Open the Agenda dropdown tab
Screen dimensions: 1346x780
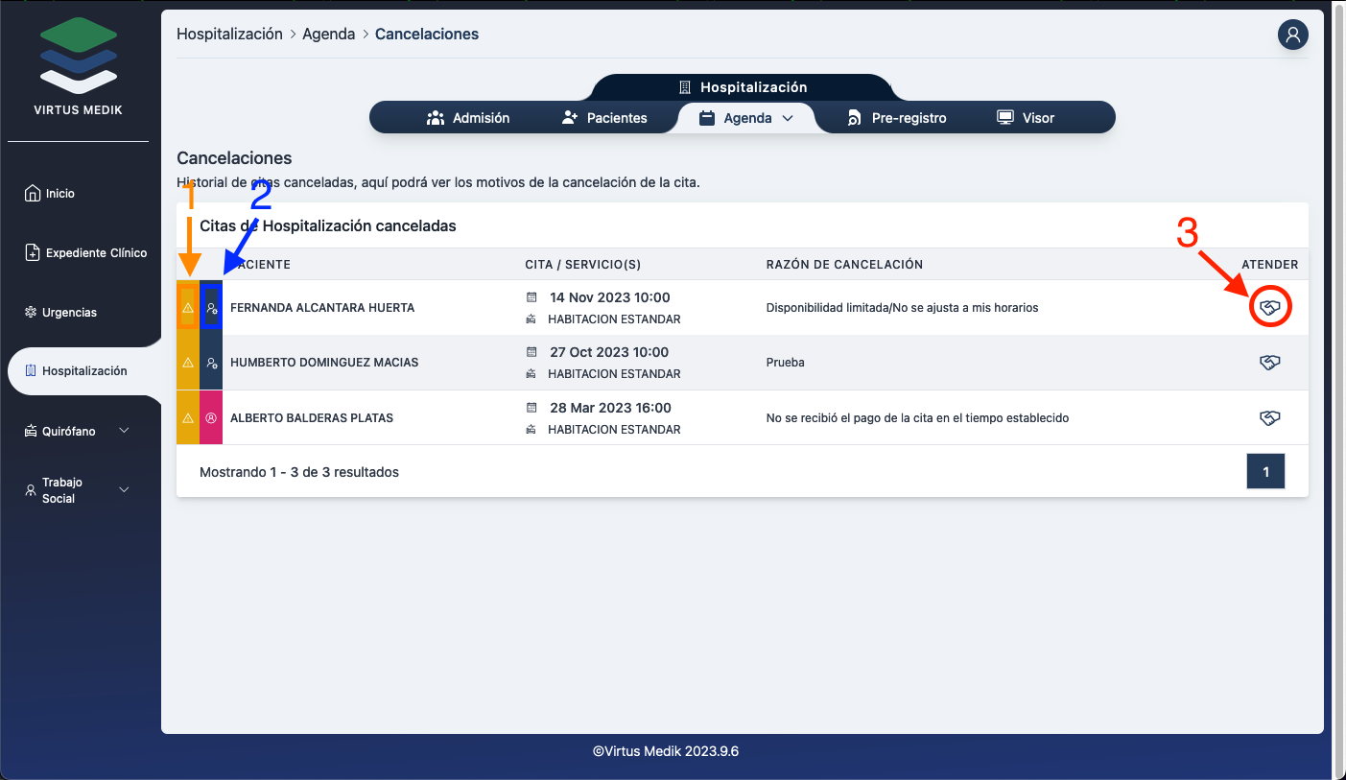point(746,118)
